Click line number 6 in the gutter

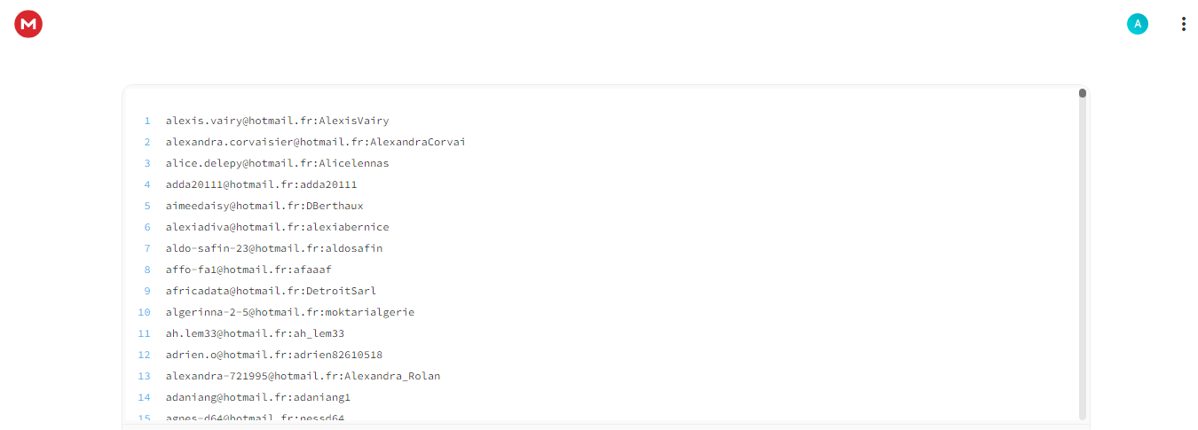(x=147, y=227)
